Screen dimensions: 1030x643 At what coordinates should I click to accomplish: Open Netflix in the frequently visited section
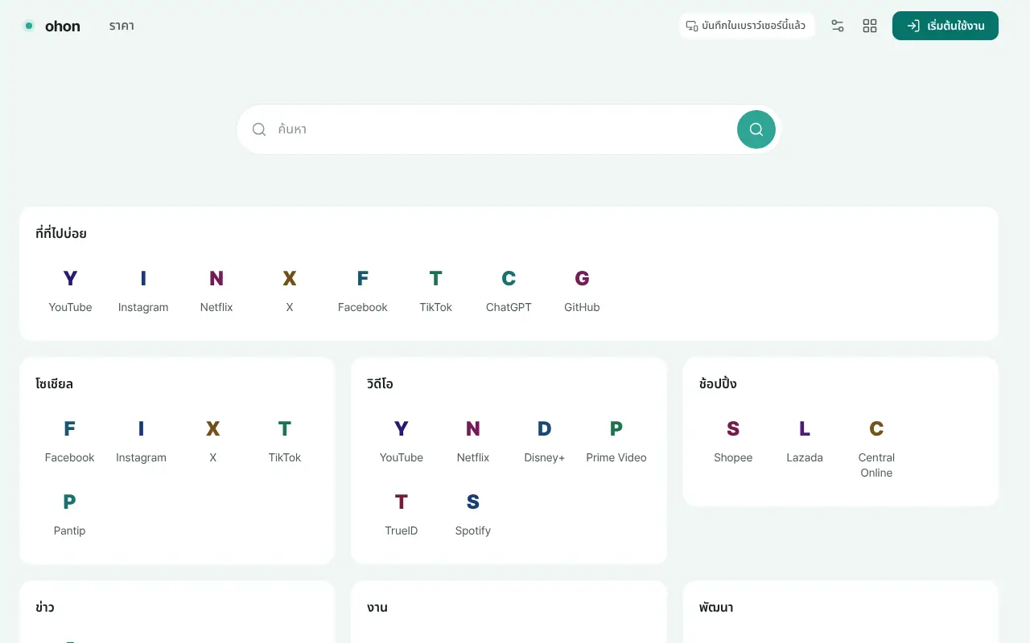(216, 290)
